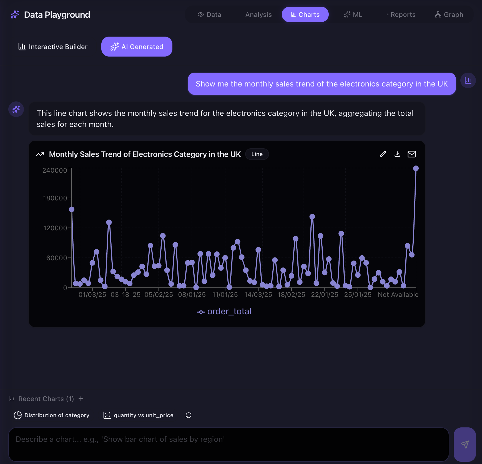Click the AI assistant sparkle avatar
482x464 pixels.
pos(16,109)
